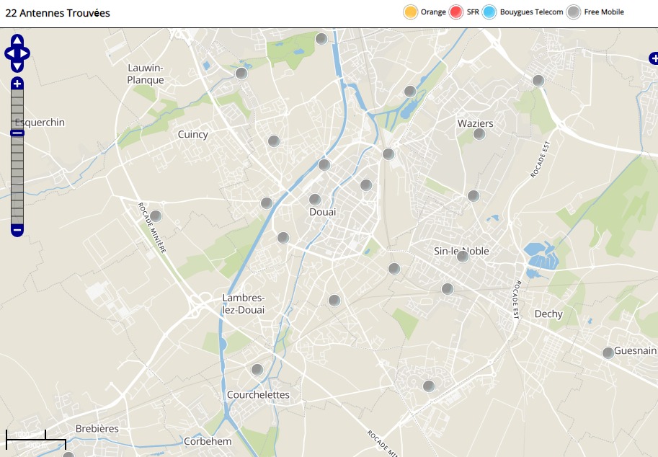The height and width of the screenshot is (457, 658).
Task: Click the antenna marker above Courchelettes
Action: (257, 370)
